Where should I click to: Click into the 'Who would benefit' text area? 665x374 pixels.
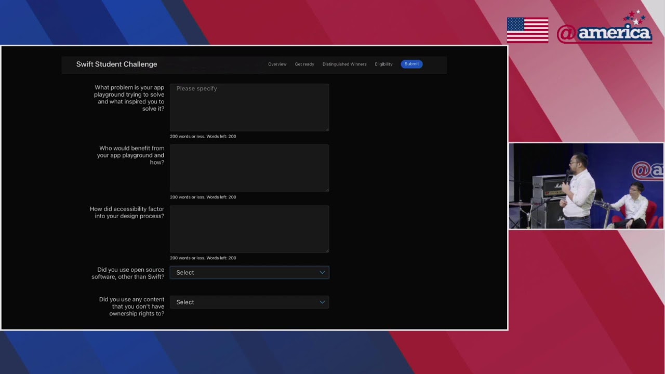pos(249,168)
